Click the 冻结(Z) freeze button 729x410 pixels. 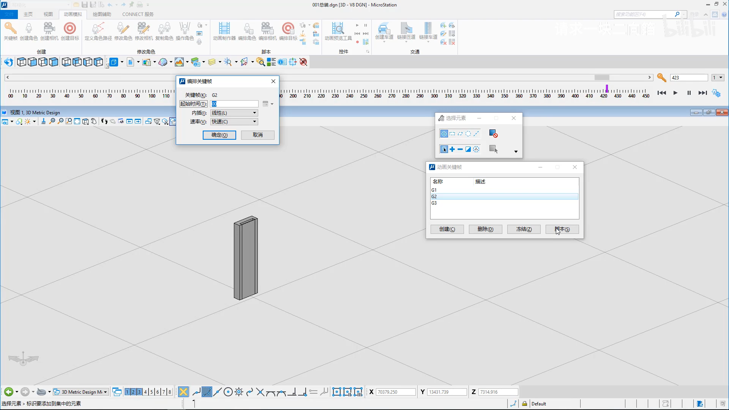pos(524,229)
